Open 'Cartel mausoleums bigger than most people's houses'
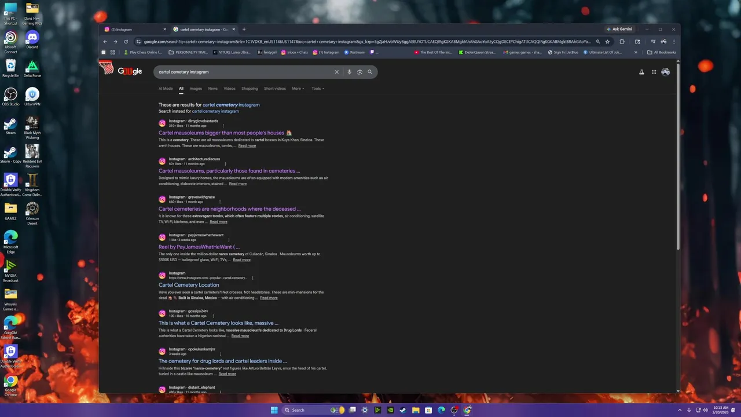 pos(225,133)
